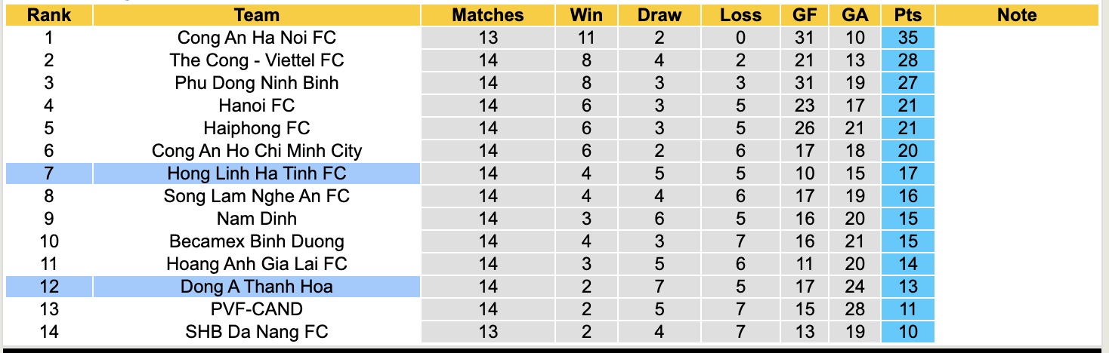Click the Note column header

click(1017, 15)
